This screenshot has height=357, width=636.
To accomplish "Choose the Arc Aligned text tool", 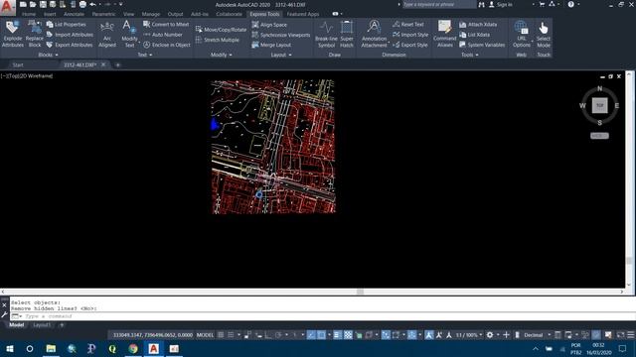I will 107,34.
